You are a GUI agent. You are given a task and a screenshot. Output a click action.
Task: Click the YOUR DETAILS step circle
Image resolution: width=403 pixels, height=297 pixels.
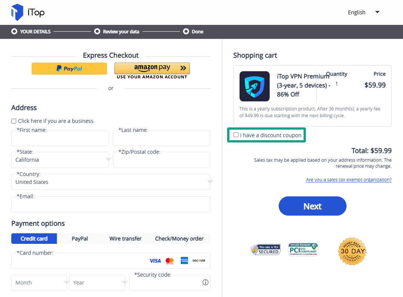coord(14,31)
